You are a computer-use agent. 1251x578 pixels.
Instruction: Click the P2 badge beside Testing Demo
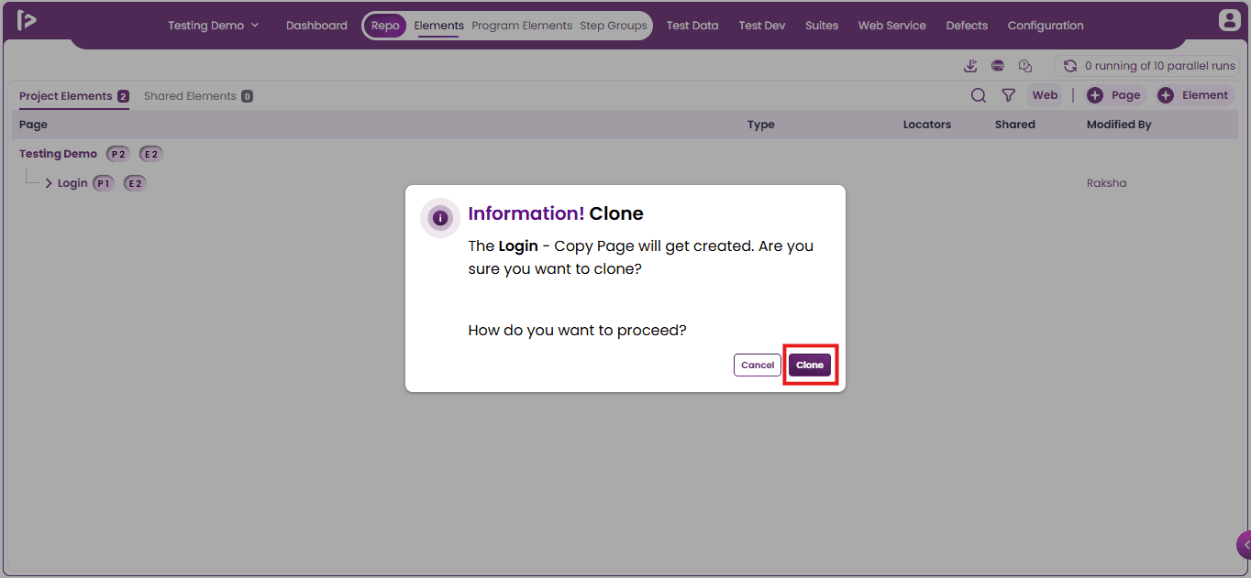click(x=118, y=154)
